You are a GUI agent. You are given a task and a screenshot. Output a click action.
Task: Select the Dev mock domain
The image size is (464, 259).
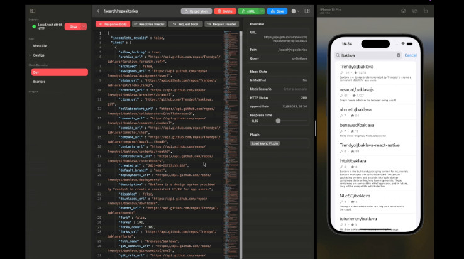(60, 72)
